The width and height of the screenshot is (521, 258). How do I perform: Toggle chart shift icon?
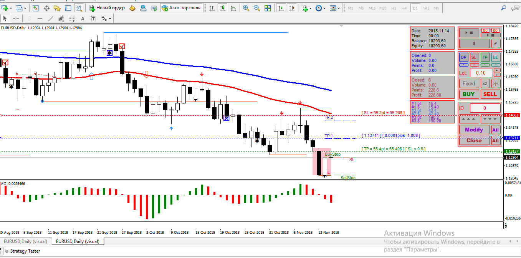292,8
